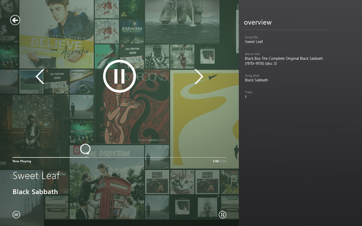Viewport: 362px width, 226px height.
Task: Click the Eminem Curtain Call album cover
Action: [x=132, y=31]
